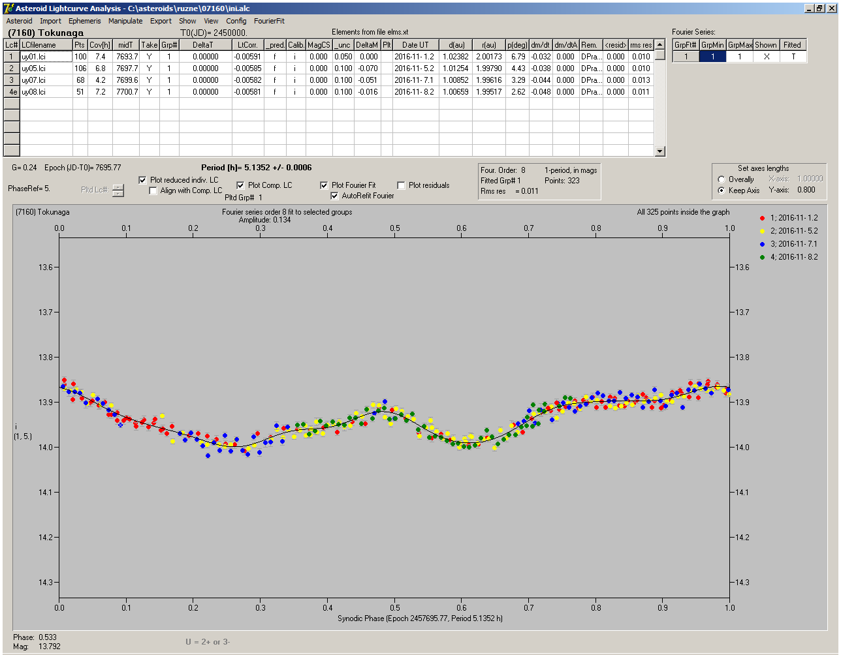Open the FourierFit menu
This screenshot has height=655, width=841.
click(x=269, y=21)
